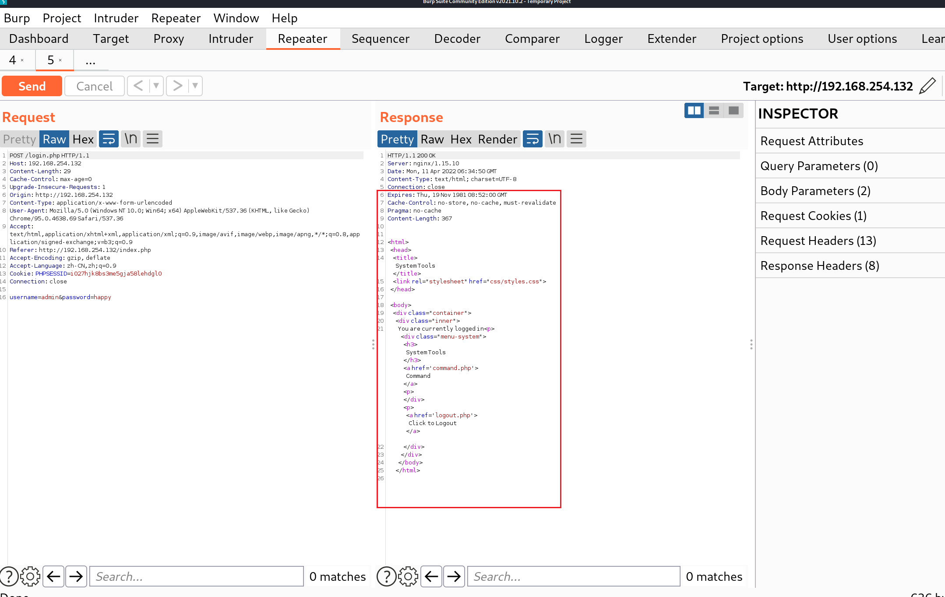Open the Intruder menu in menu bar
The image size is (945, 597).
point(116,18)
